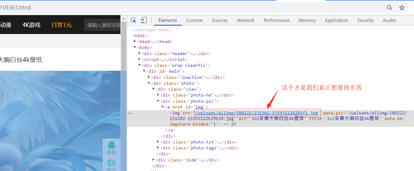
Task: Open the 打赏1元 navigation link
Action: 61,25
